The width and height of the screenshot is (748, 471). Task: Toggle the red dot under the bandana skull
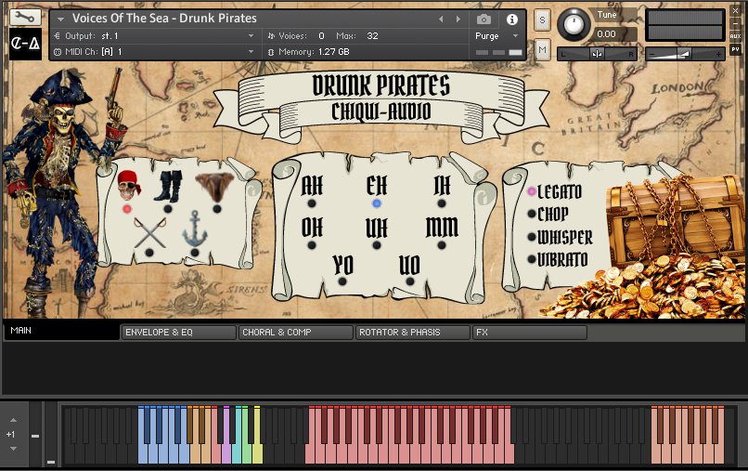127,209
